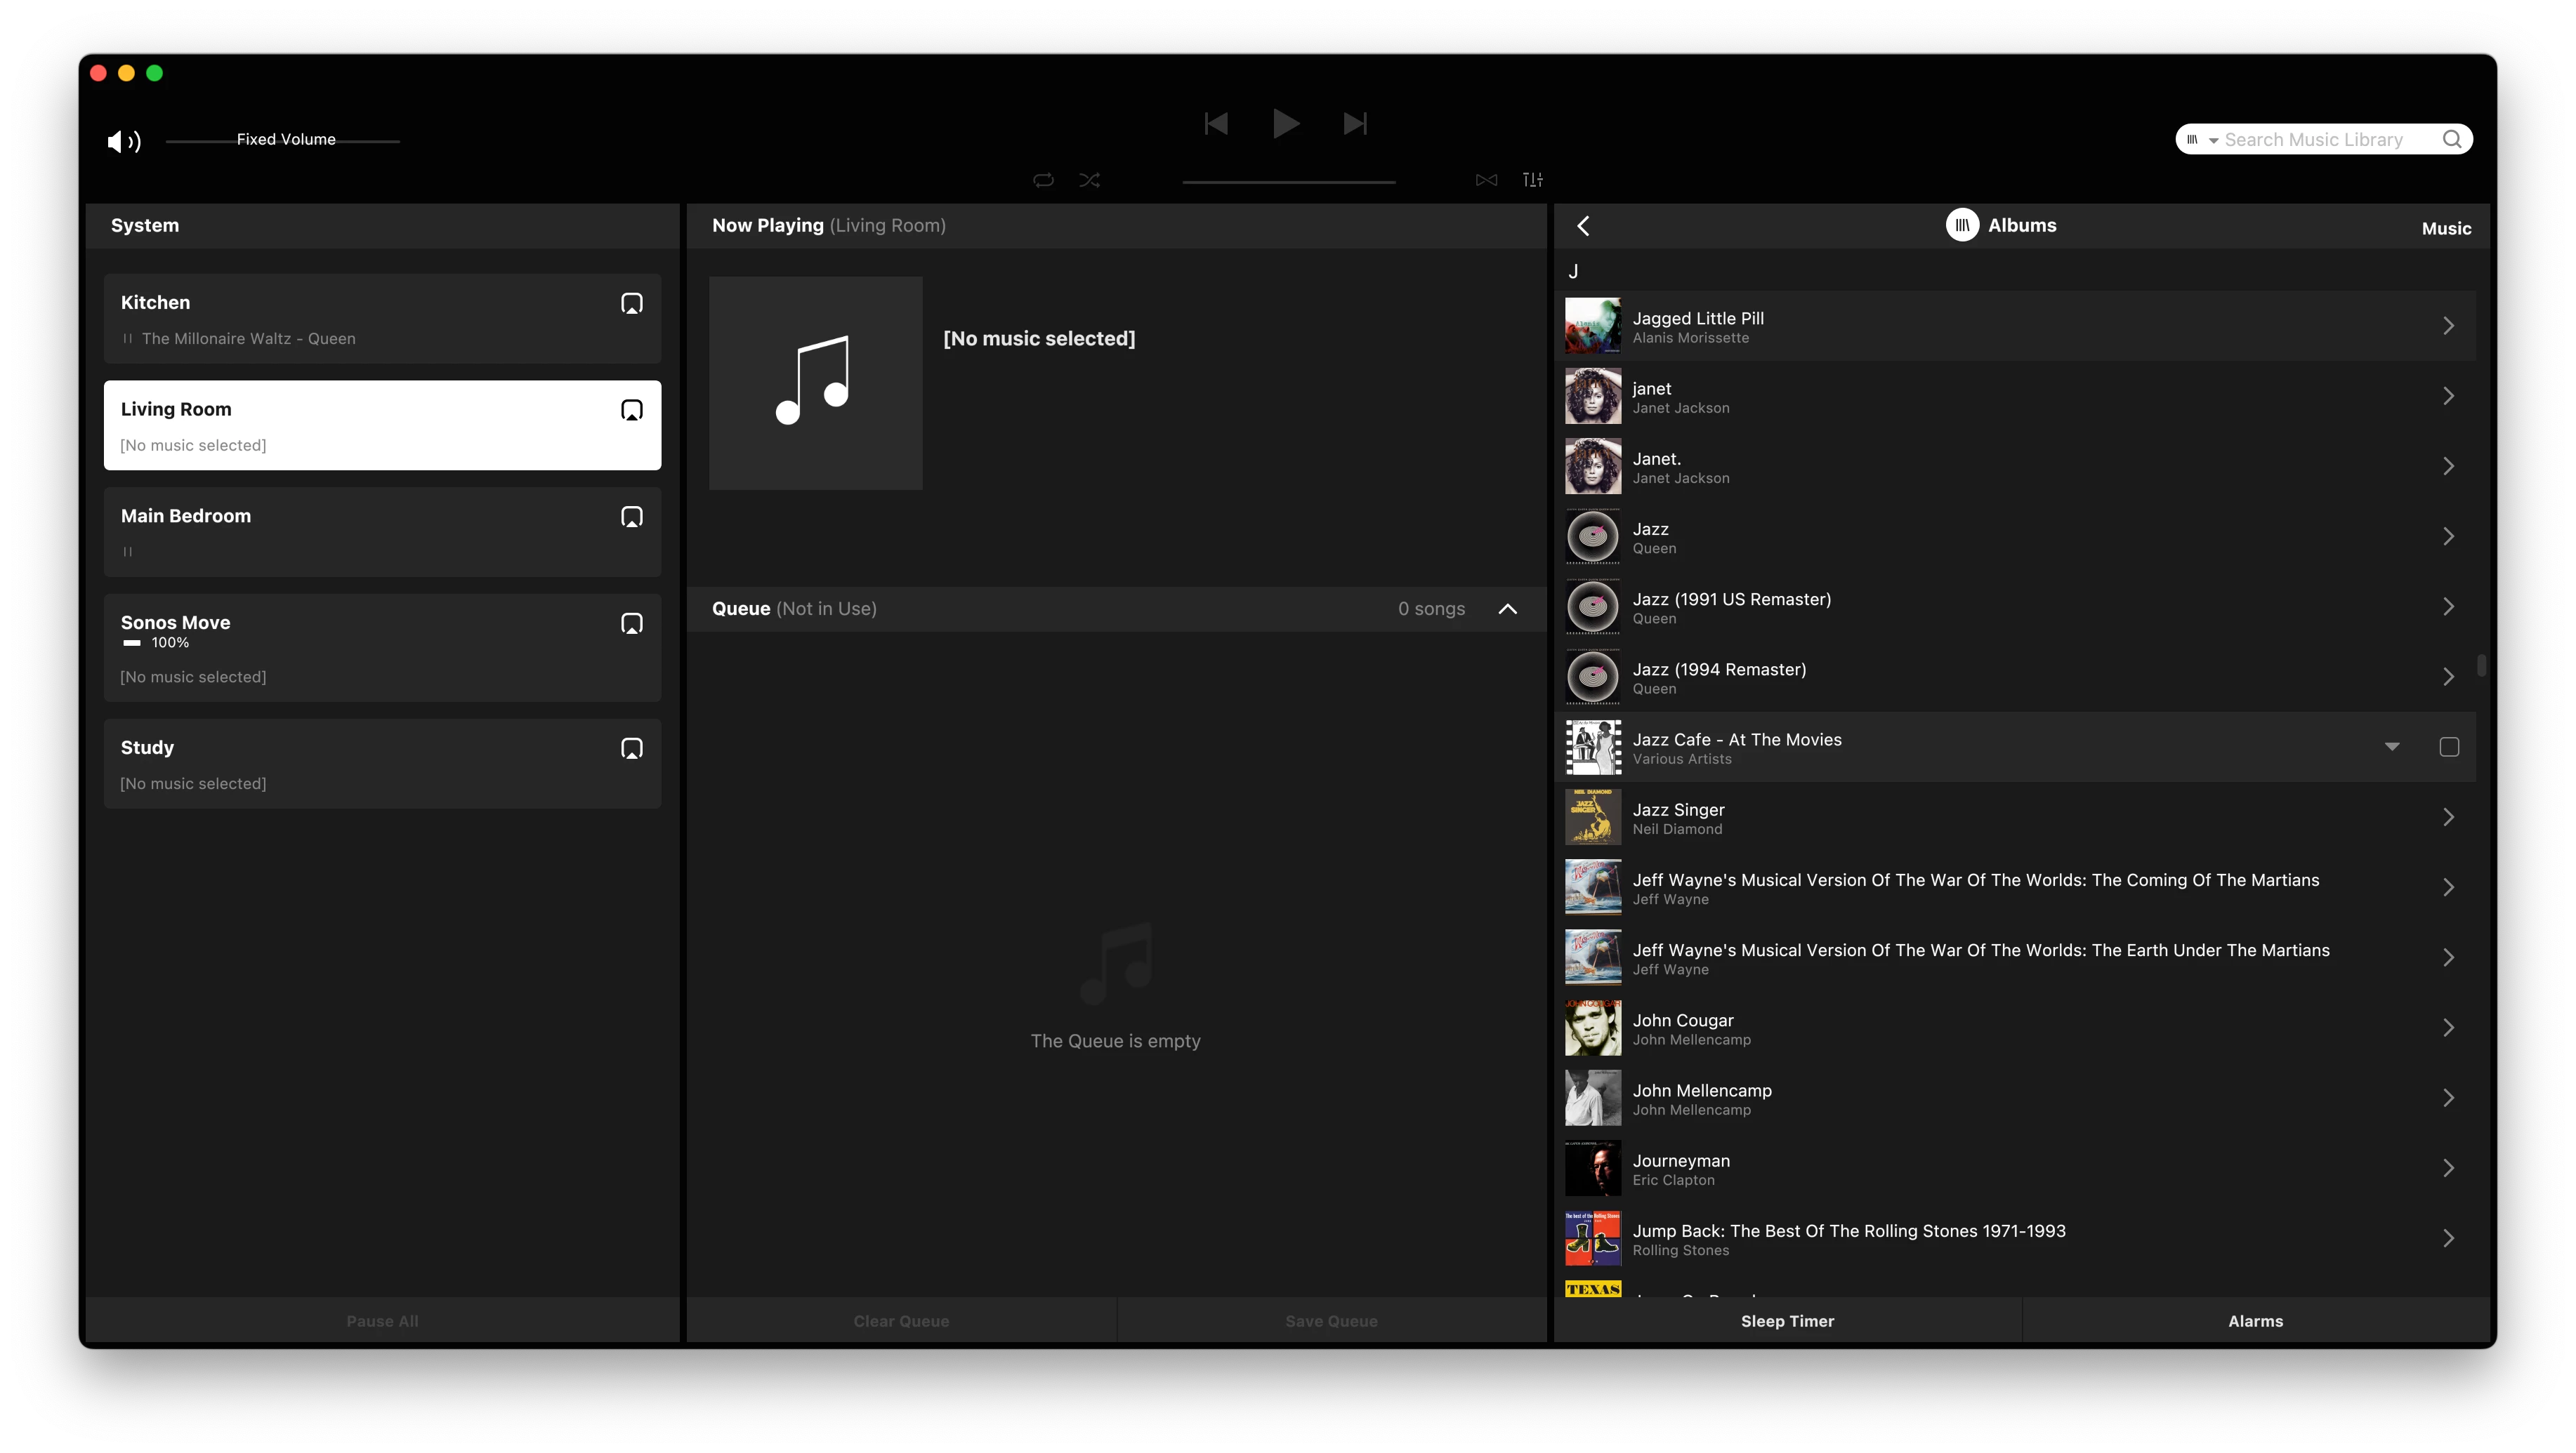Viewport: 2576px width, 1453px height.
Task: Open search source dropdown arrow
Action: 2213,141
